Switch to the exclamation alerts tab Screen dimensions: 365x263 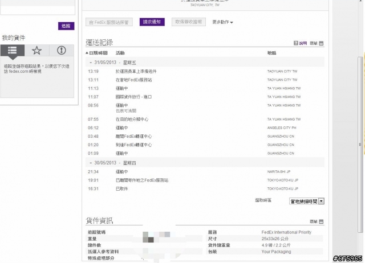point(62,51)
